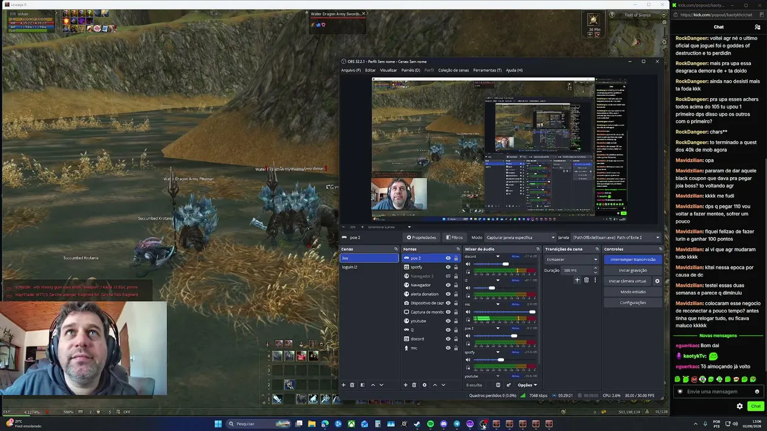This screenshot has height=431, width=767.
Task: Mute the poe 2 audio channel speaker
Action: 468,336
